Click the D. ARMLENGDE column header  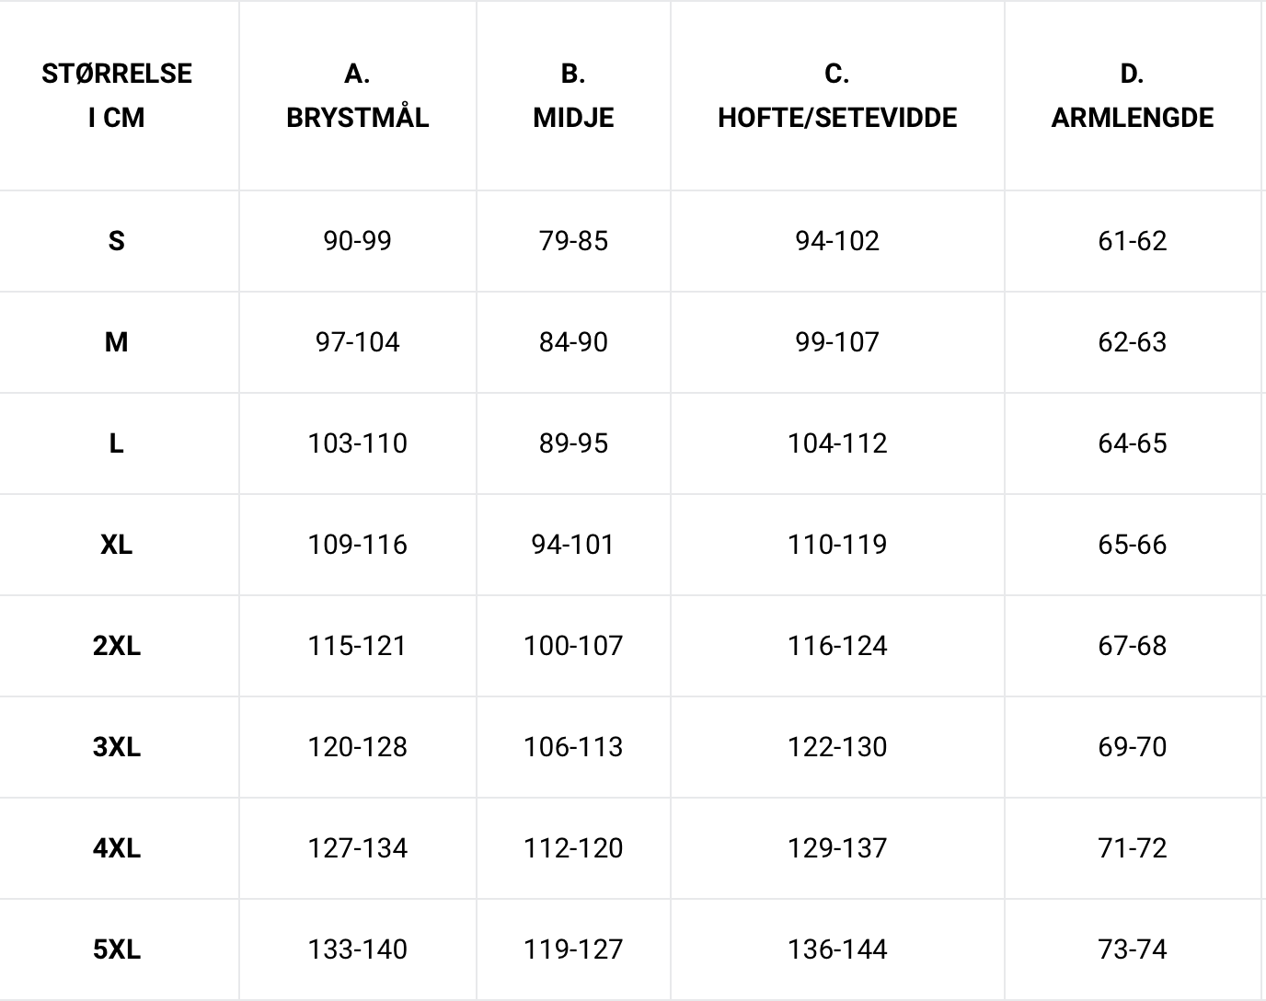1133,96
